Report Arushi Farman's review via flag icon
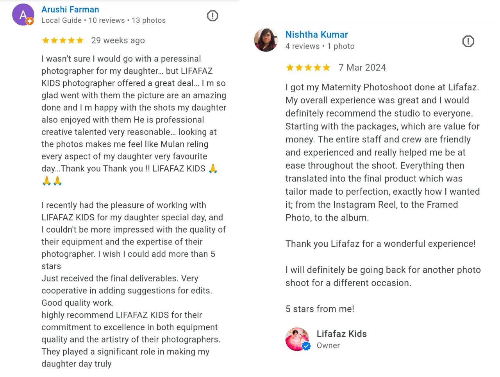500x377 pixels. coord(212,16)
